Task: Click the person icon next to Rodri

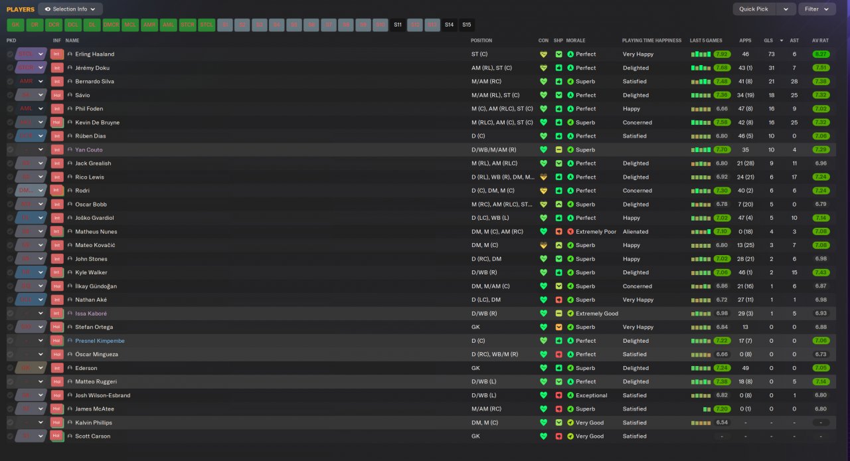Action: pyautogui.click(x=70, y=191)
